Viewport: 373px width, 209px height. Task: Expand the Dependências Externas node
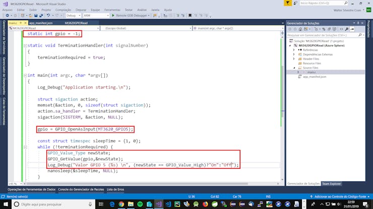pyautogui.click(x=294, y=54)
